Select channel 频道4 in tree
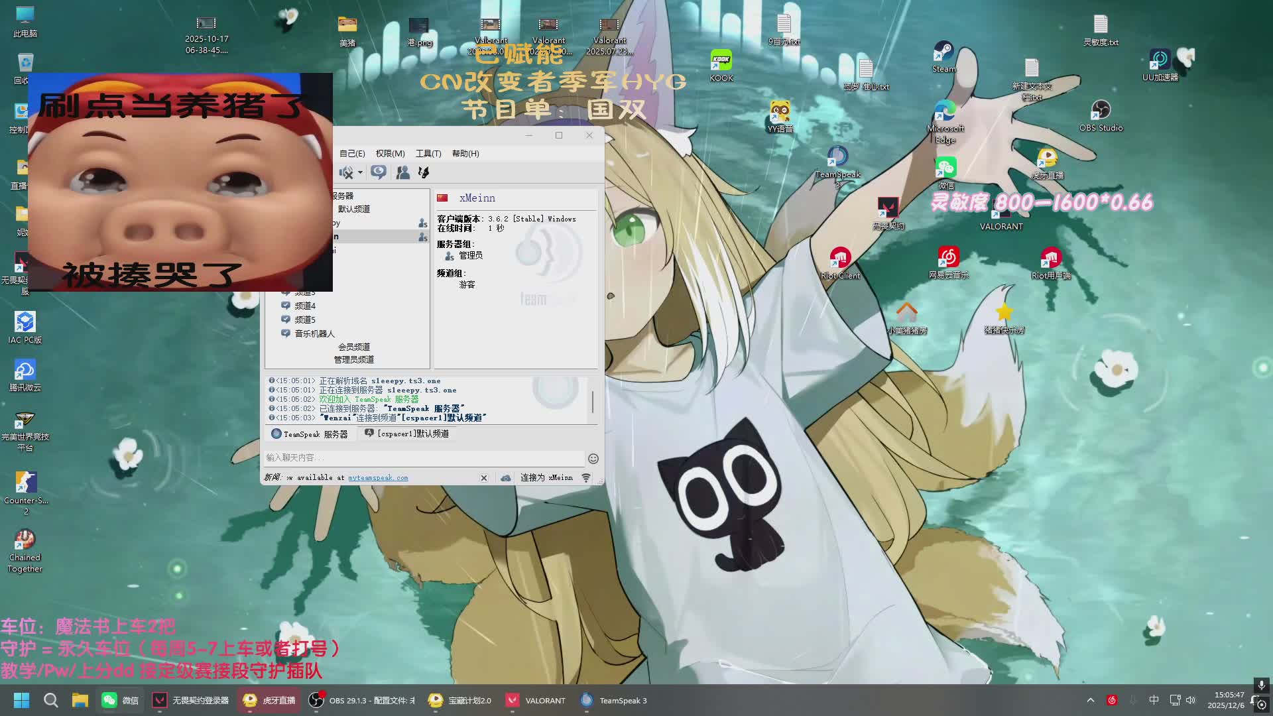This screenshot has width=1273, height=716. tap(305, 306)
